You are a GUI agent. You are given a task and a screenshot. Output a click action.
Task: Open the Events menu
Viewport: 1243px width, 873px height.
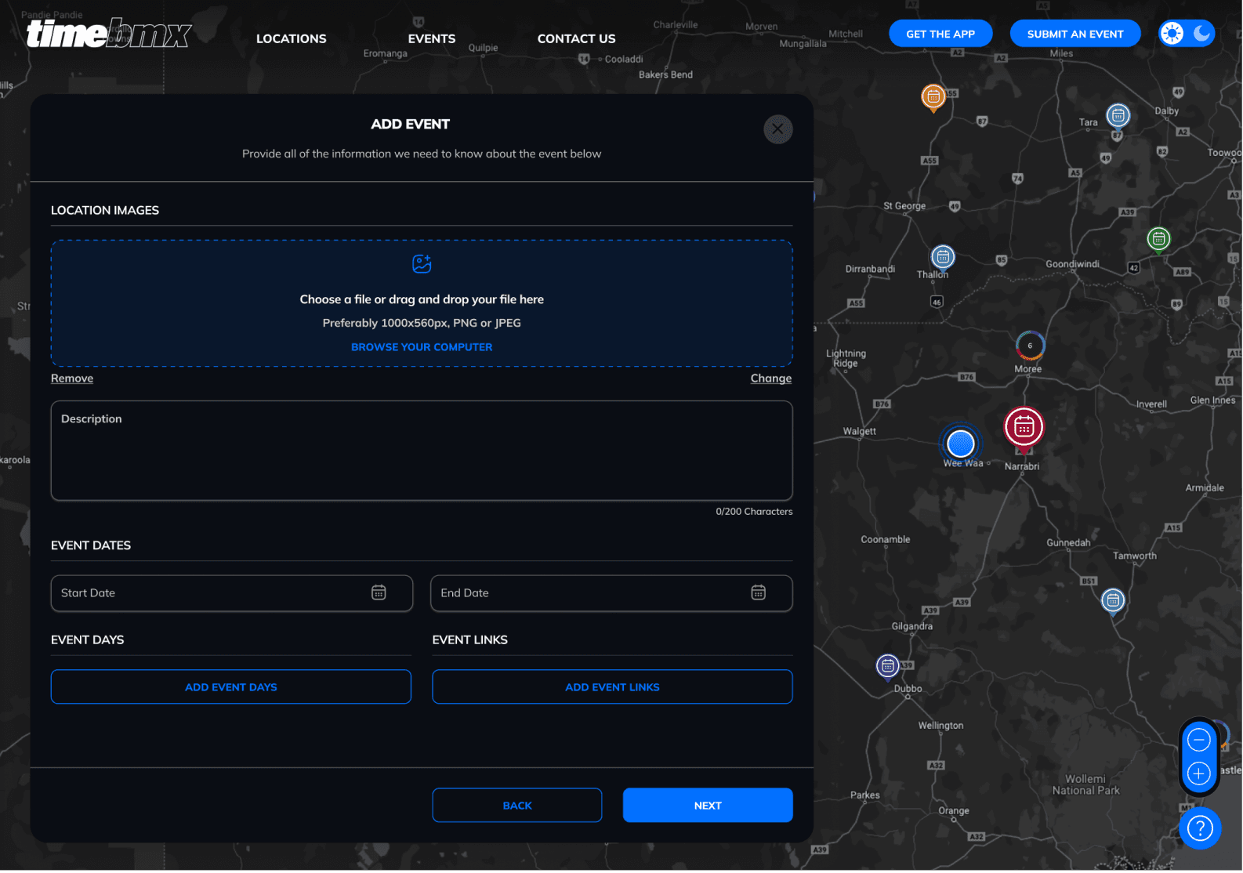(431, 38)
